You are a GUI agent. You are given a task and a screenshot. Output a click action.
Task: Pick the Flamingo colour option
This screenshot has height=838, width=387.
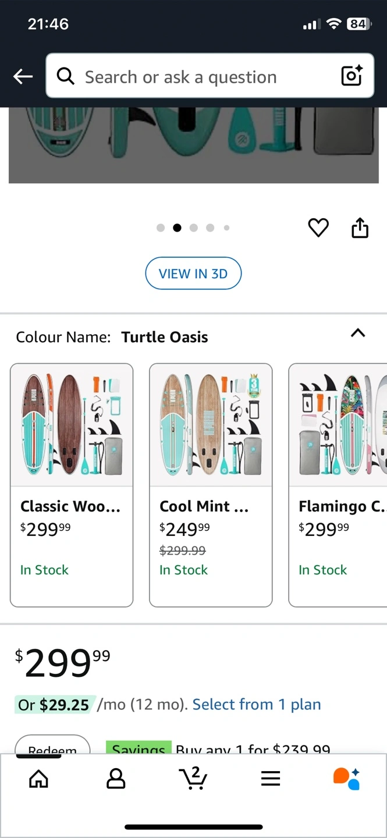338,485
